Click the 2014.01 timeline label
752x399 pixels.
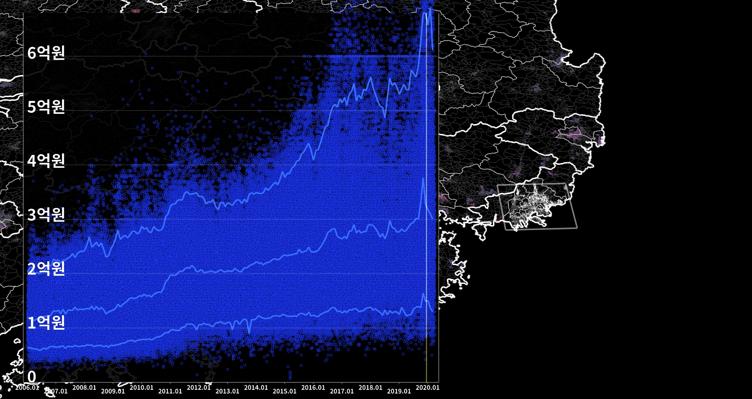click(x=256, y=388)
